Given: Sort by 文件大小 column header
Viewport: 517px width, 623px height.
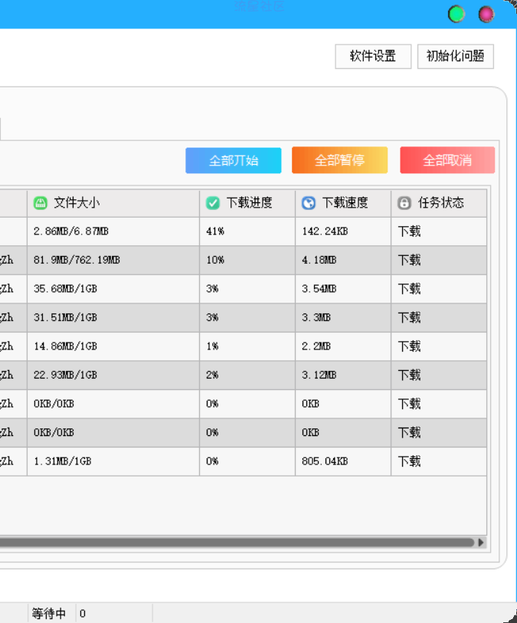Looking at the screenshot, I should (113, 203).
